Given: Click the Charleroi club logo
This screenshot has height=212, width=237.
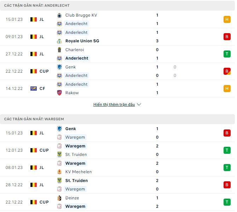Looking at the screenshot, I should 59,50.
